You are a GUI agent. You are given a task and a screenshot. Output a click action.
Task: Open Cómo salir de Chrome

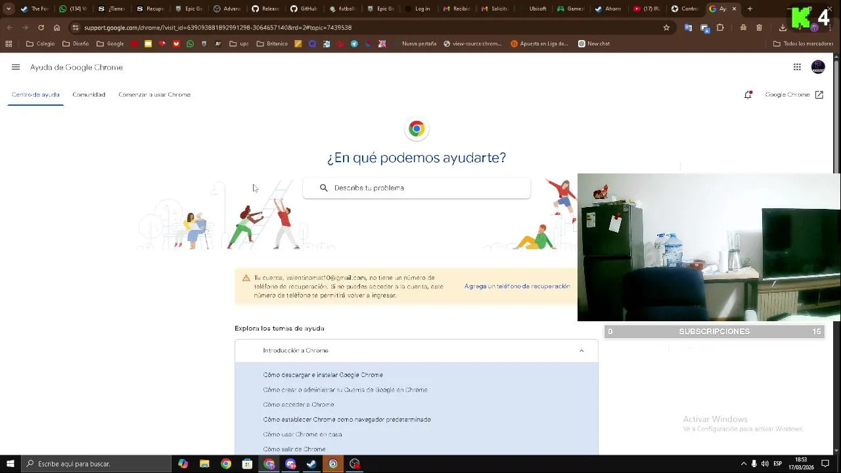[294, 449]
